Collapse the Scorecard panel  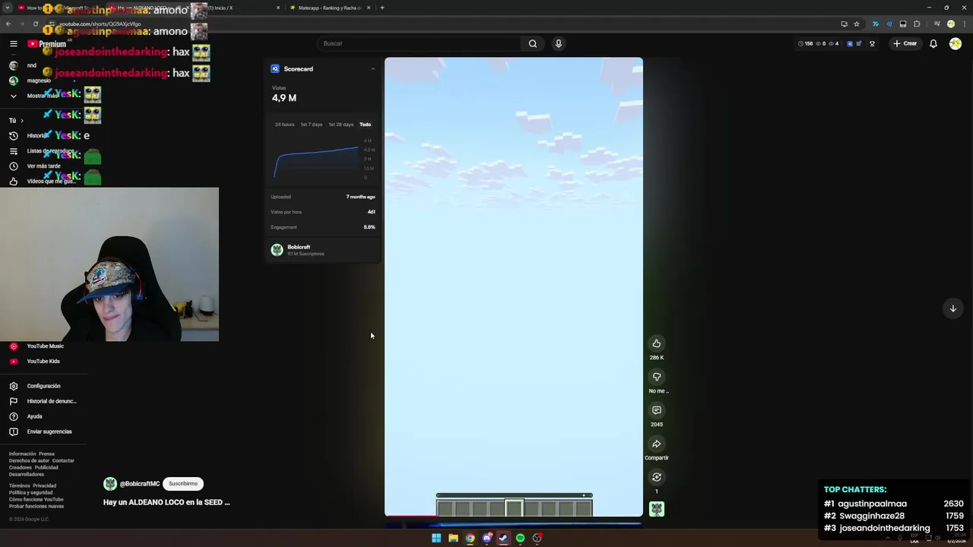click(372, 69)
